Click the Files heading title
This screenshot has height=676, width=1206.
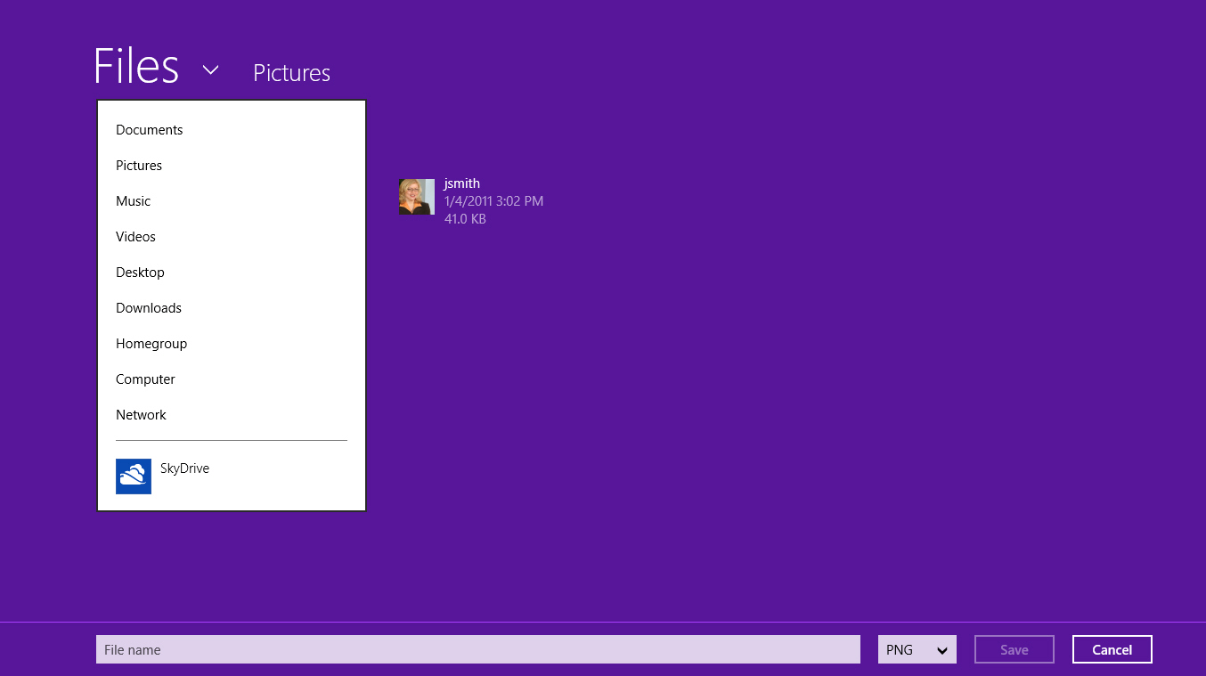[x=136, y=67]
